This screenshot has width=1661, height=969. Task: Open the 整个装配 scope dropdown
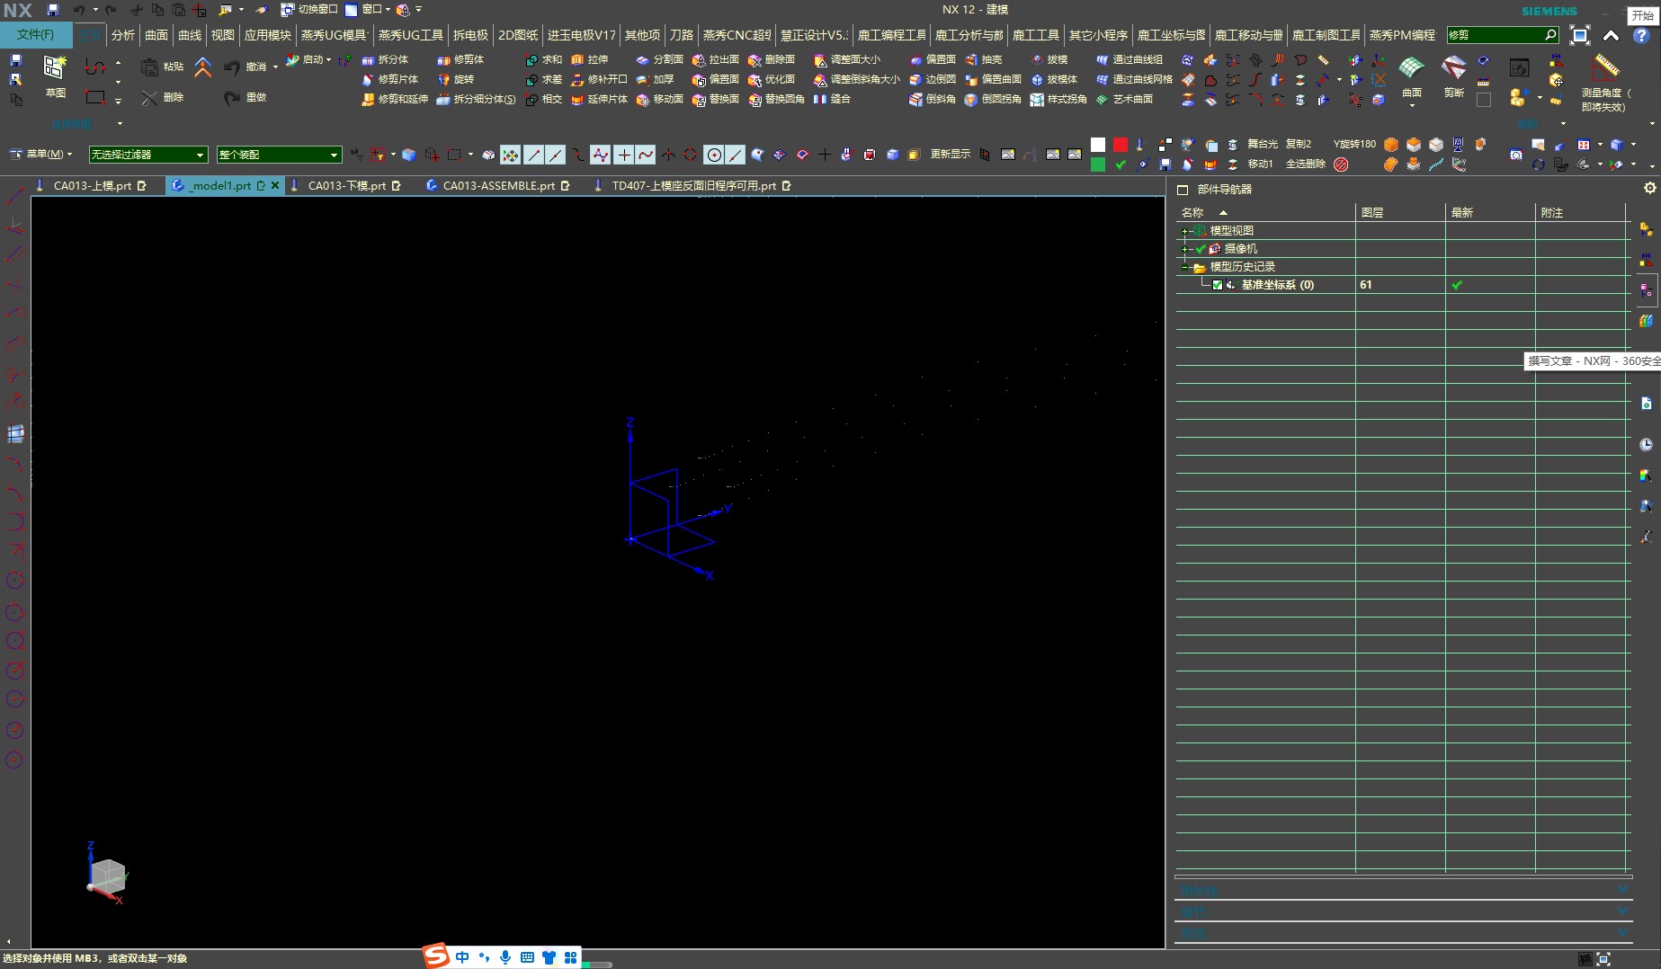coord(279,155)
